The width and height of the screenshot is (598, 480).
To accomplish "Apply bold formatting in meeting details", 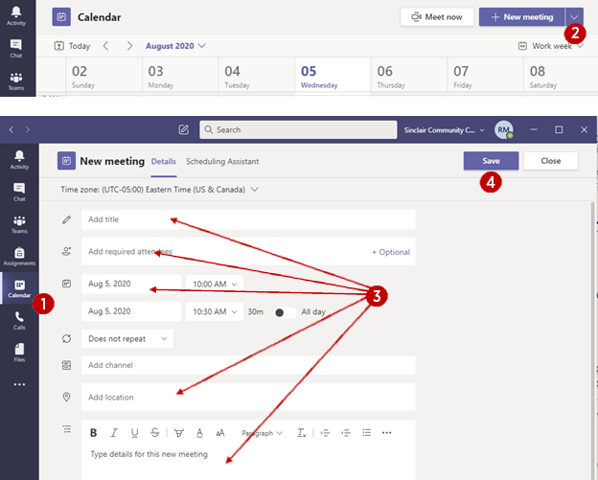I will [94, 433].
